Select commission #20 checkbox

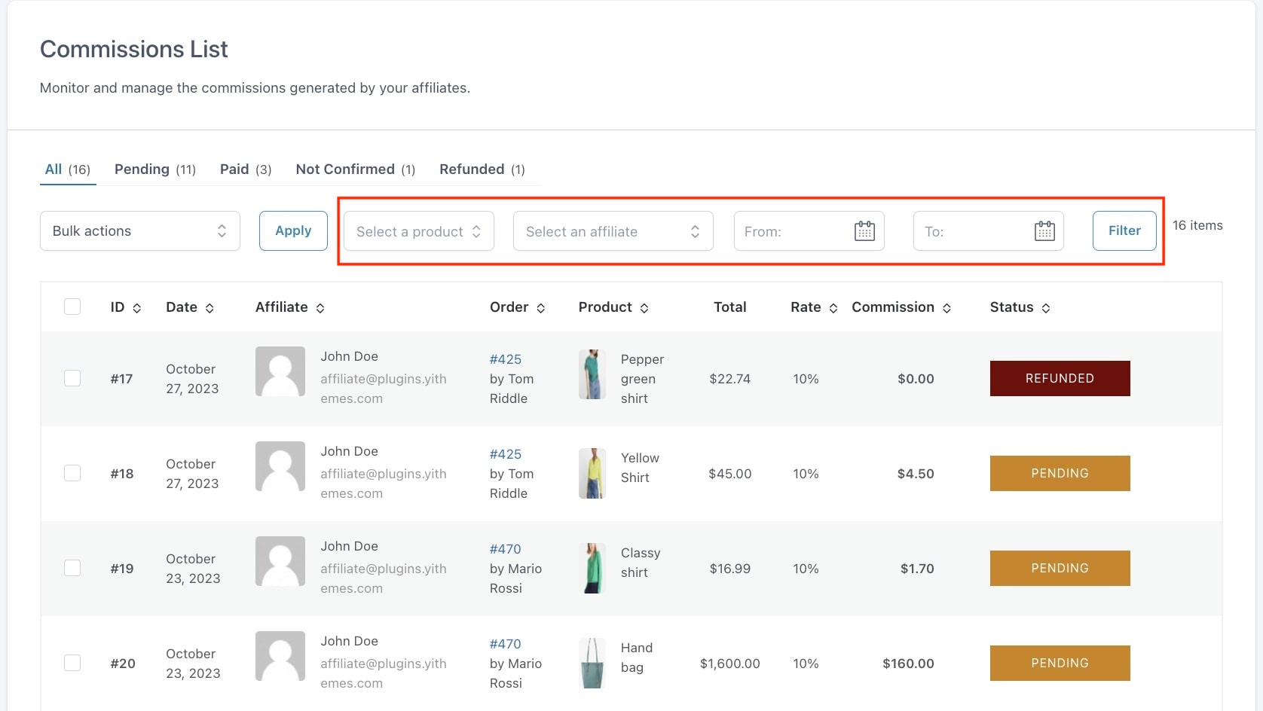pyautogui.click(x=72, y=663)
